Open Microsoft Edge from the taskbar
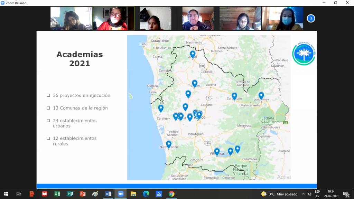The width and height of the screenshot is (354, 199). pyautogui.click(x=146, y=194)
